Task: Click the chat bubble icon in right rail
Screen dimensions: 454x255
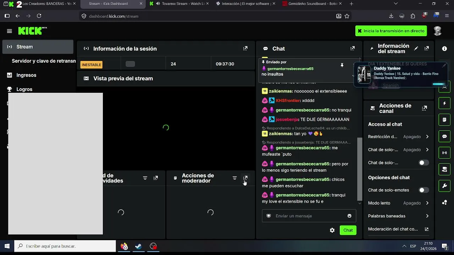Action: pos(444,136)
